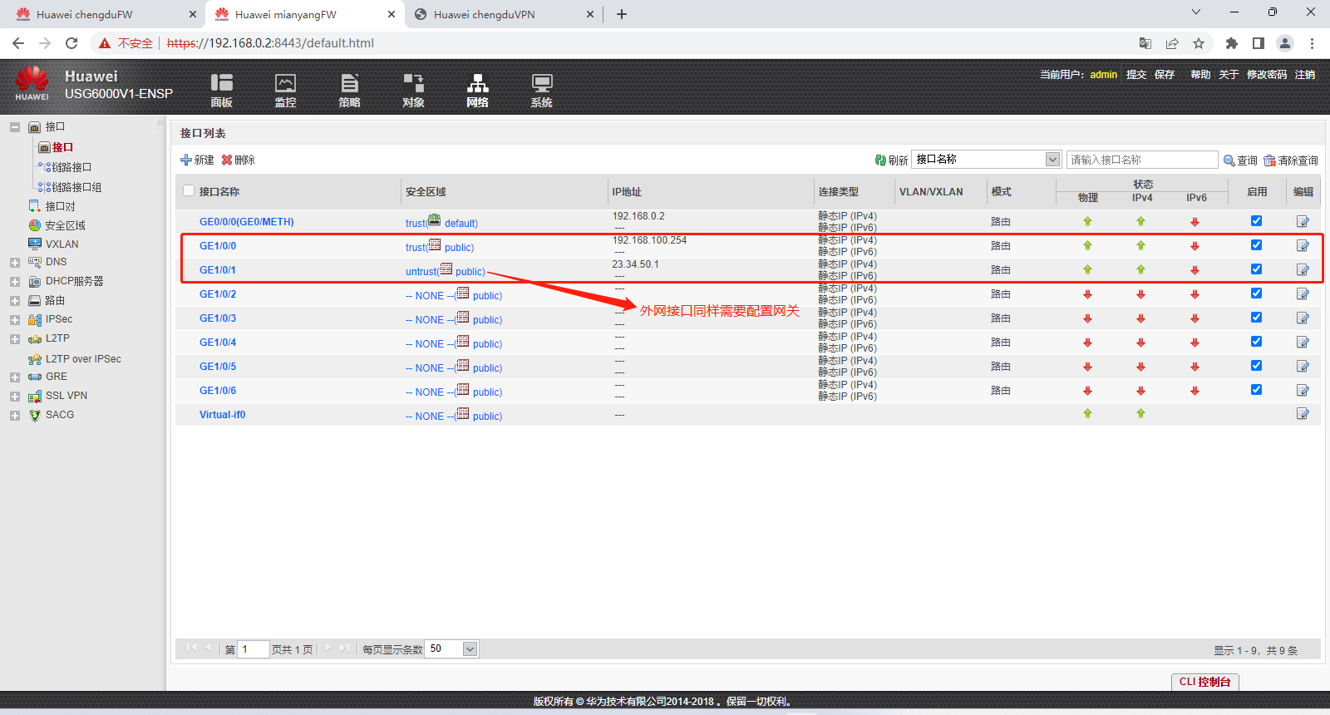Open the 系统 system icon
The height and width of the screenshot is (715, 1330).
(541, 91)
